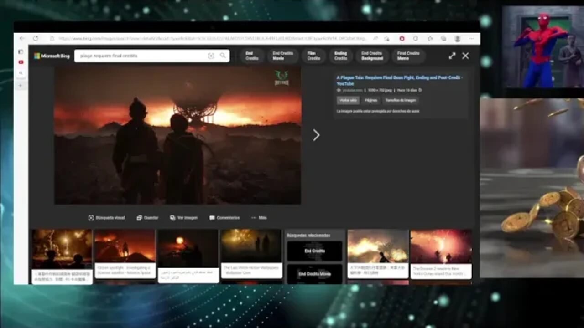584x328 pixels.
Task: Select the End Credits Movie suggestion chip
Action: coord(283,56)
